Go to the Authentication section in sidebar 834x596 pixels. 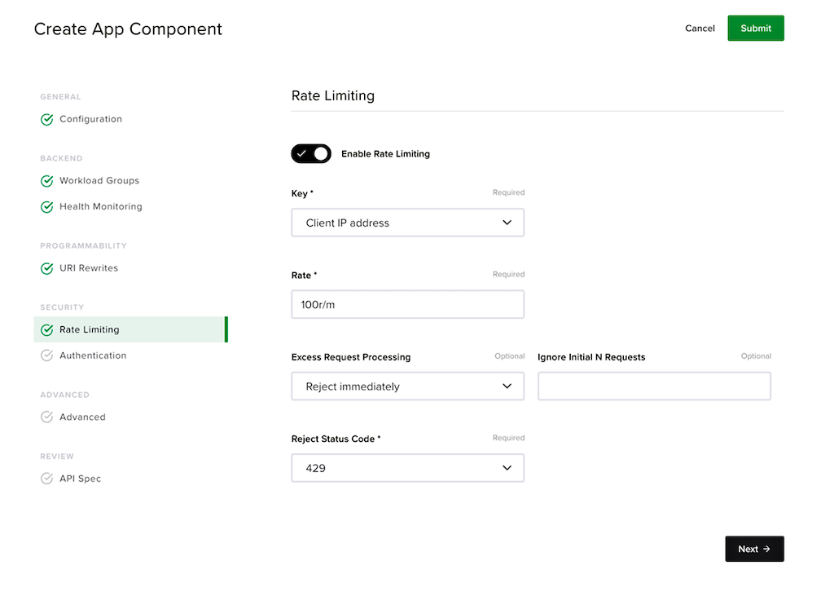[93, 355]
